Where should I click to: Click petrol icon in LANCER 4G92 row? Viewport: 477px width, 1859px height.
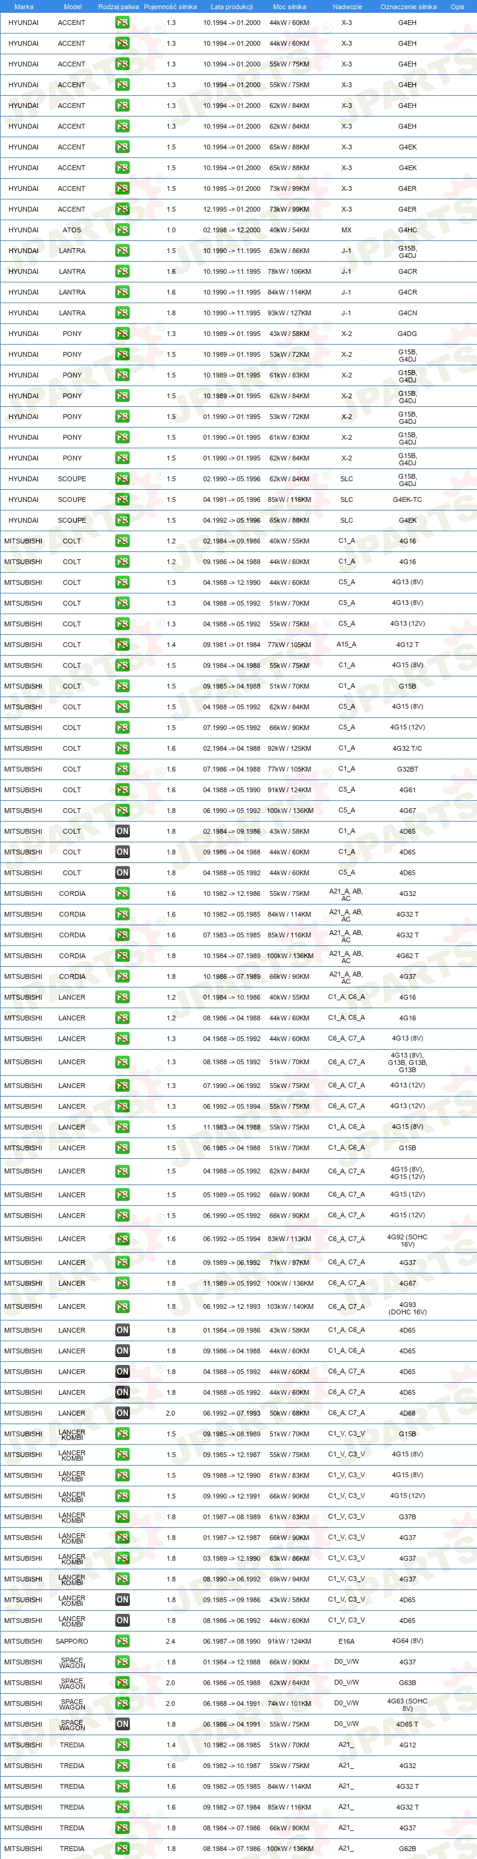coord(123,1239)
